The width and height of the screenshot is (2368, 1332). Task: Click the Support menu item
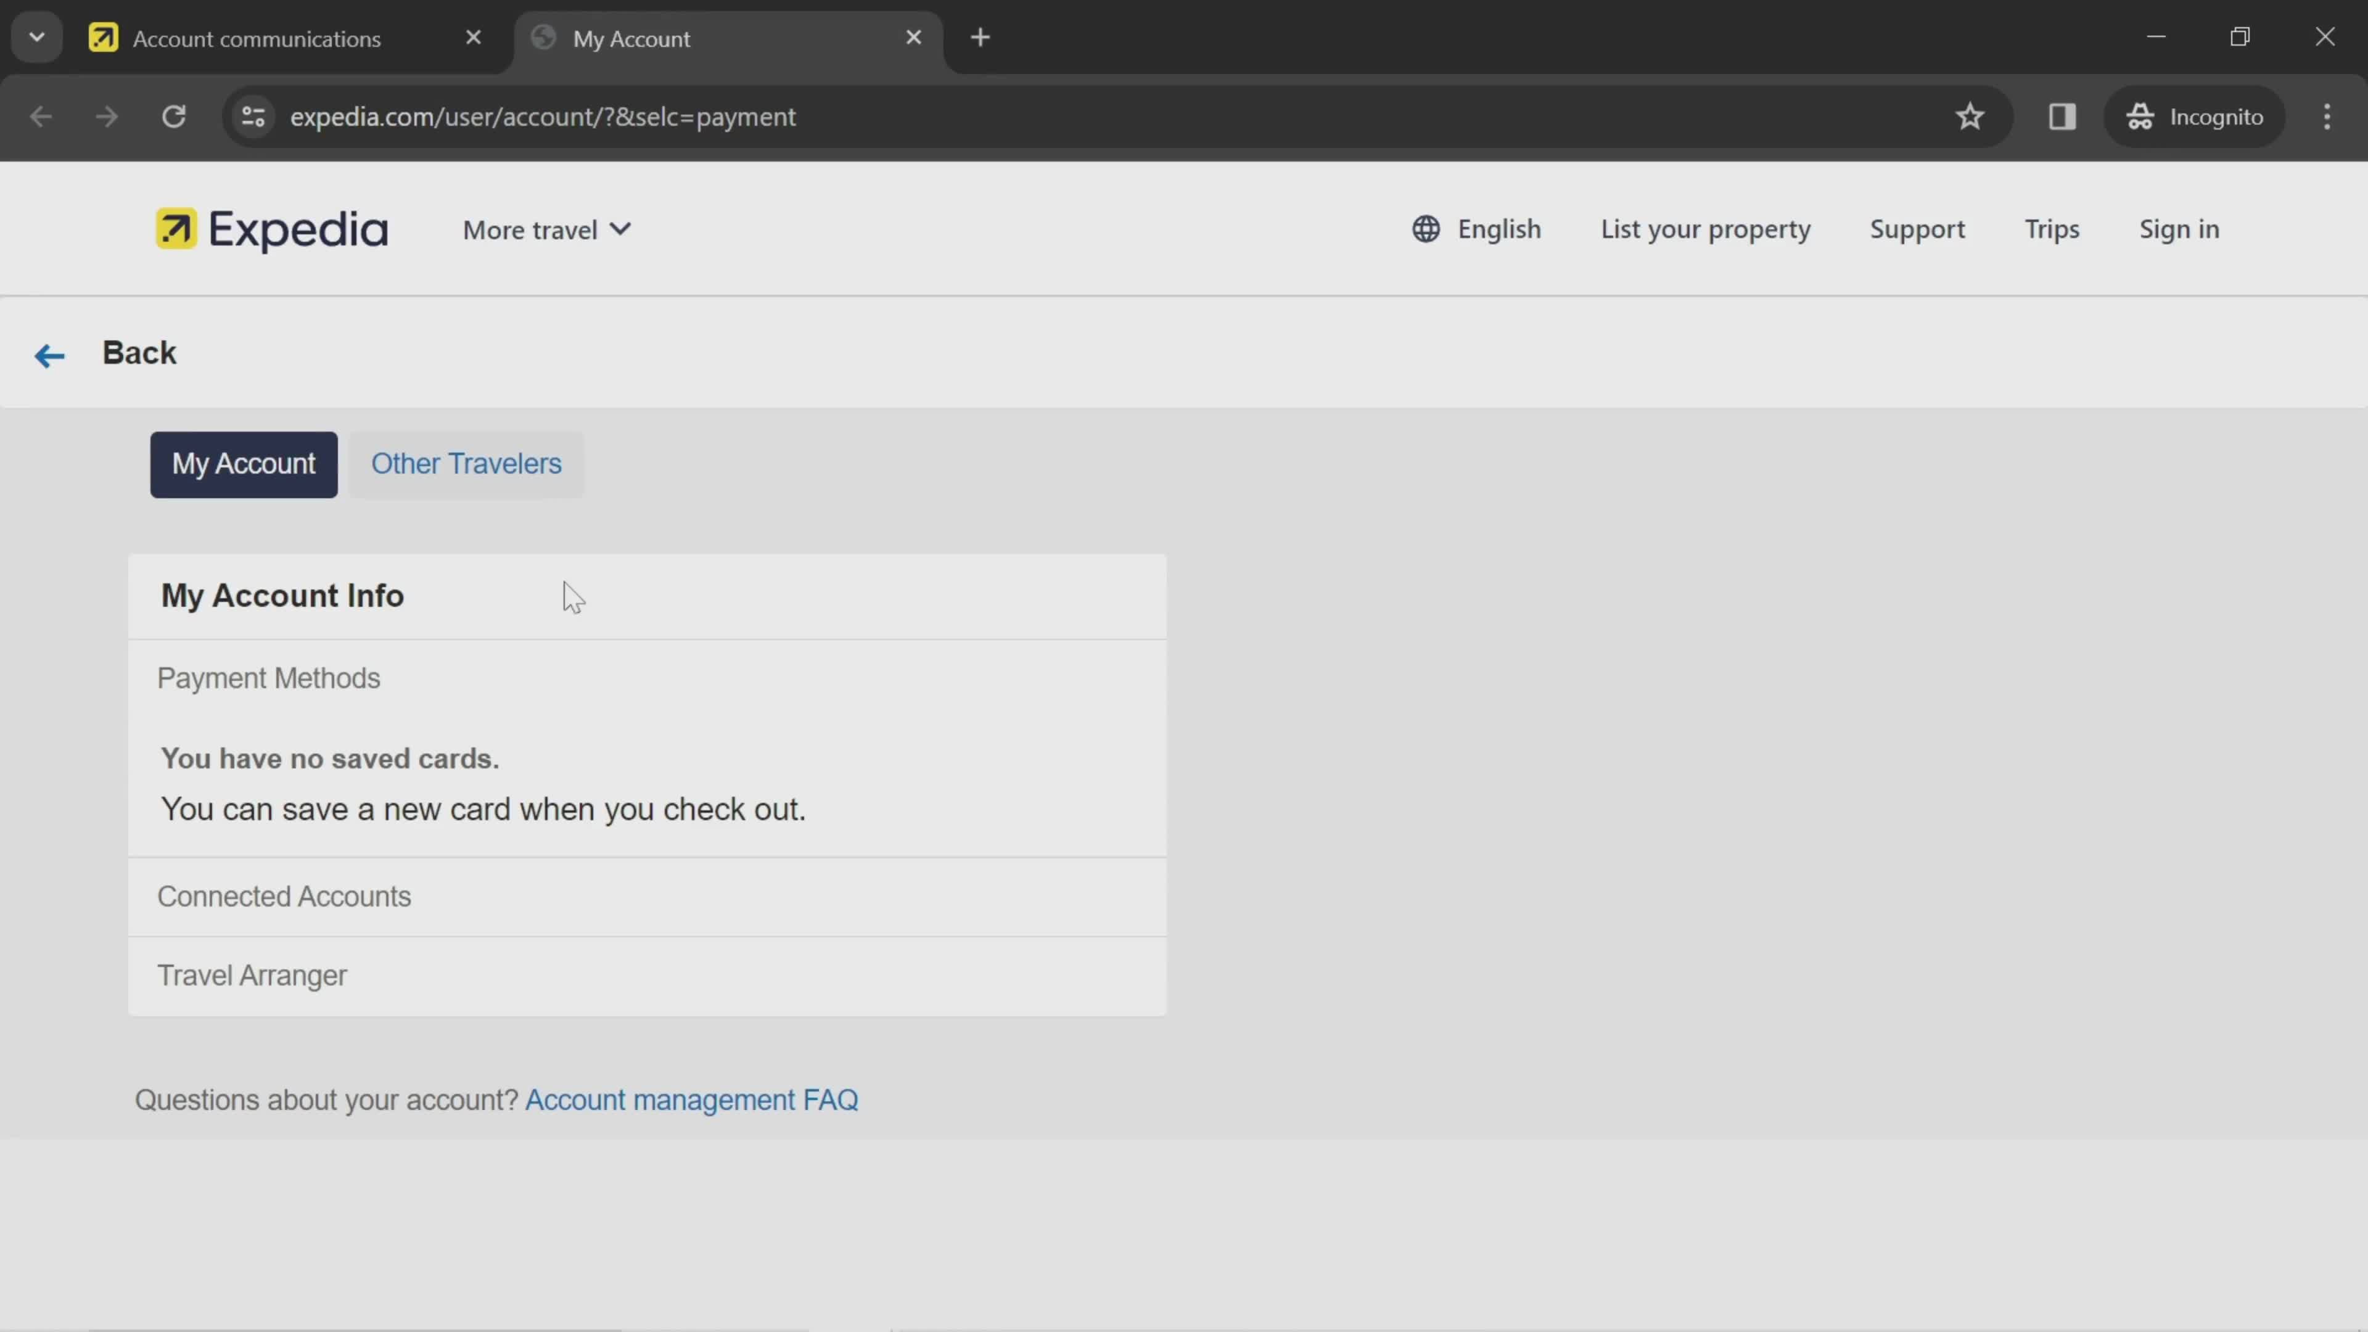[1916, 228]
